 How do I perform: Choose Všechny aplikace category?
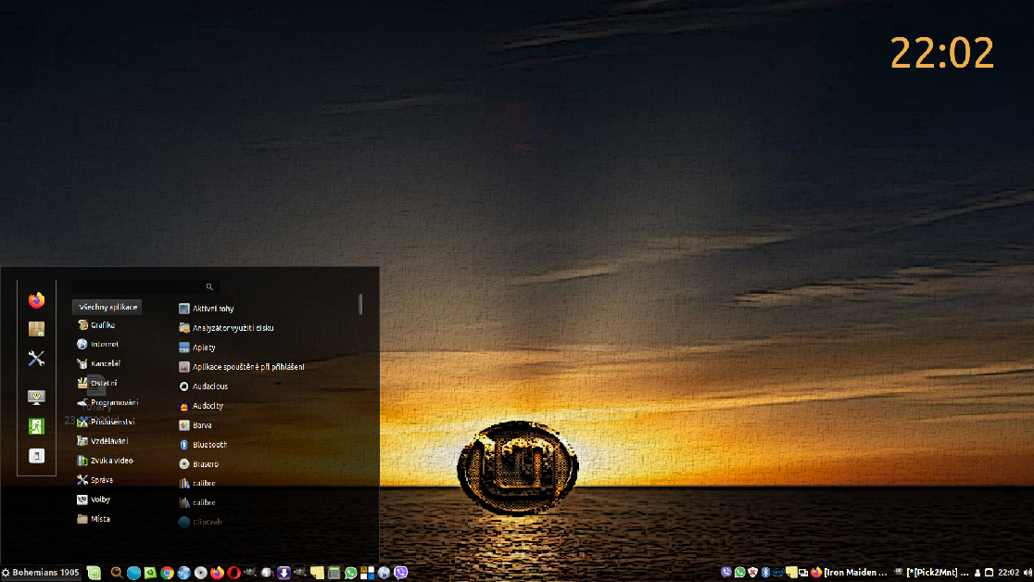(x=107, y=307)
